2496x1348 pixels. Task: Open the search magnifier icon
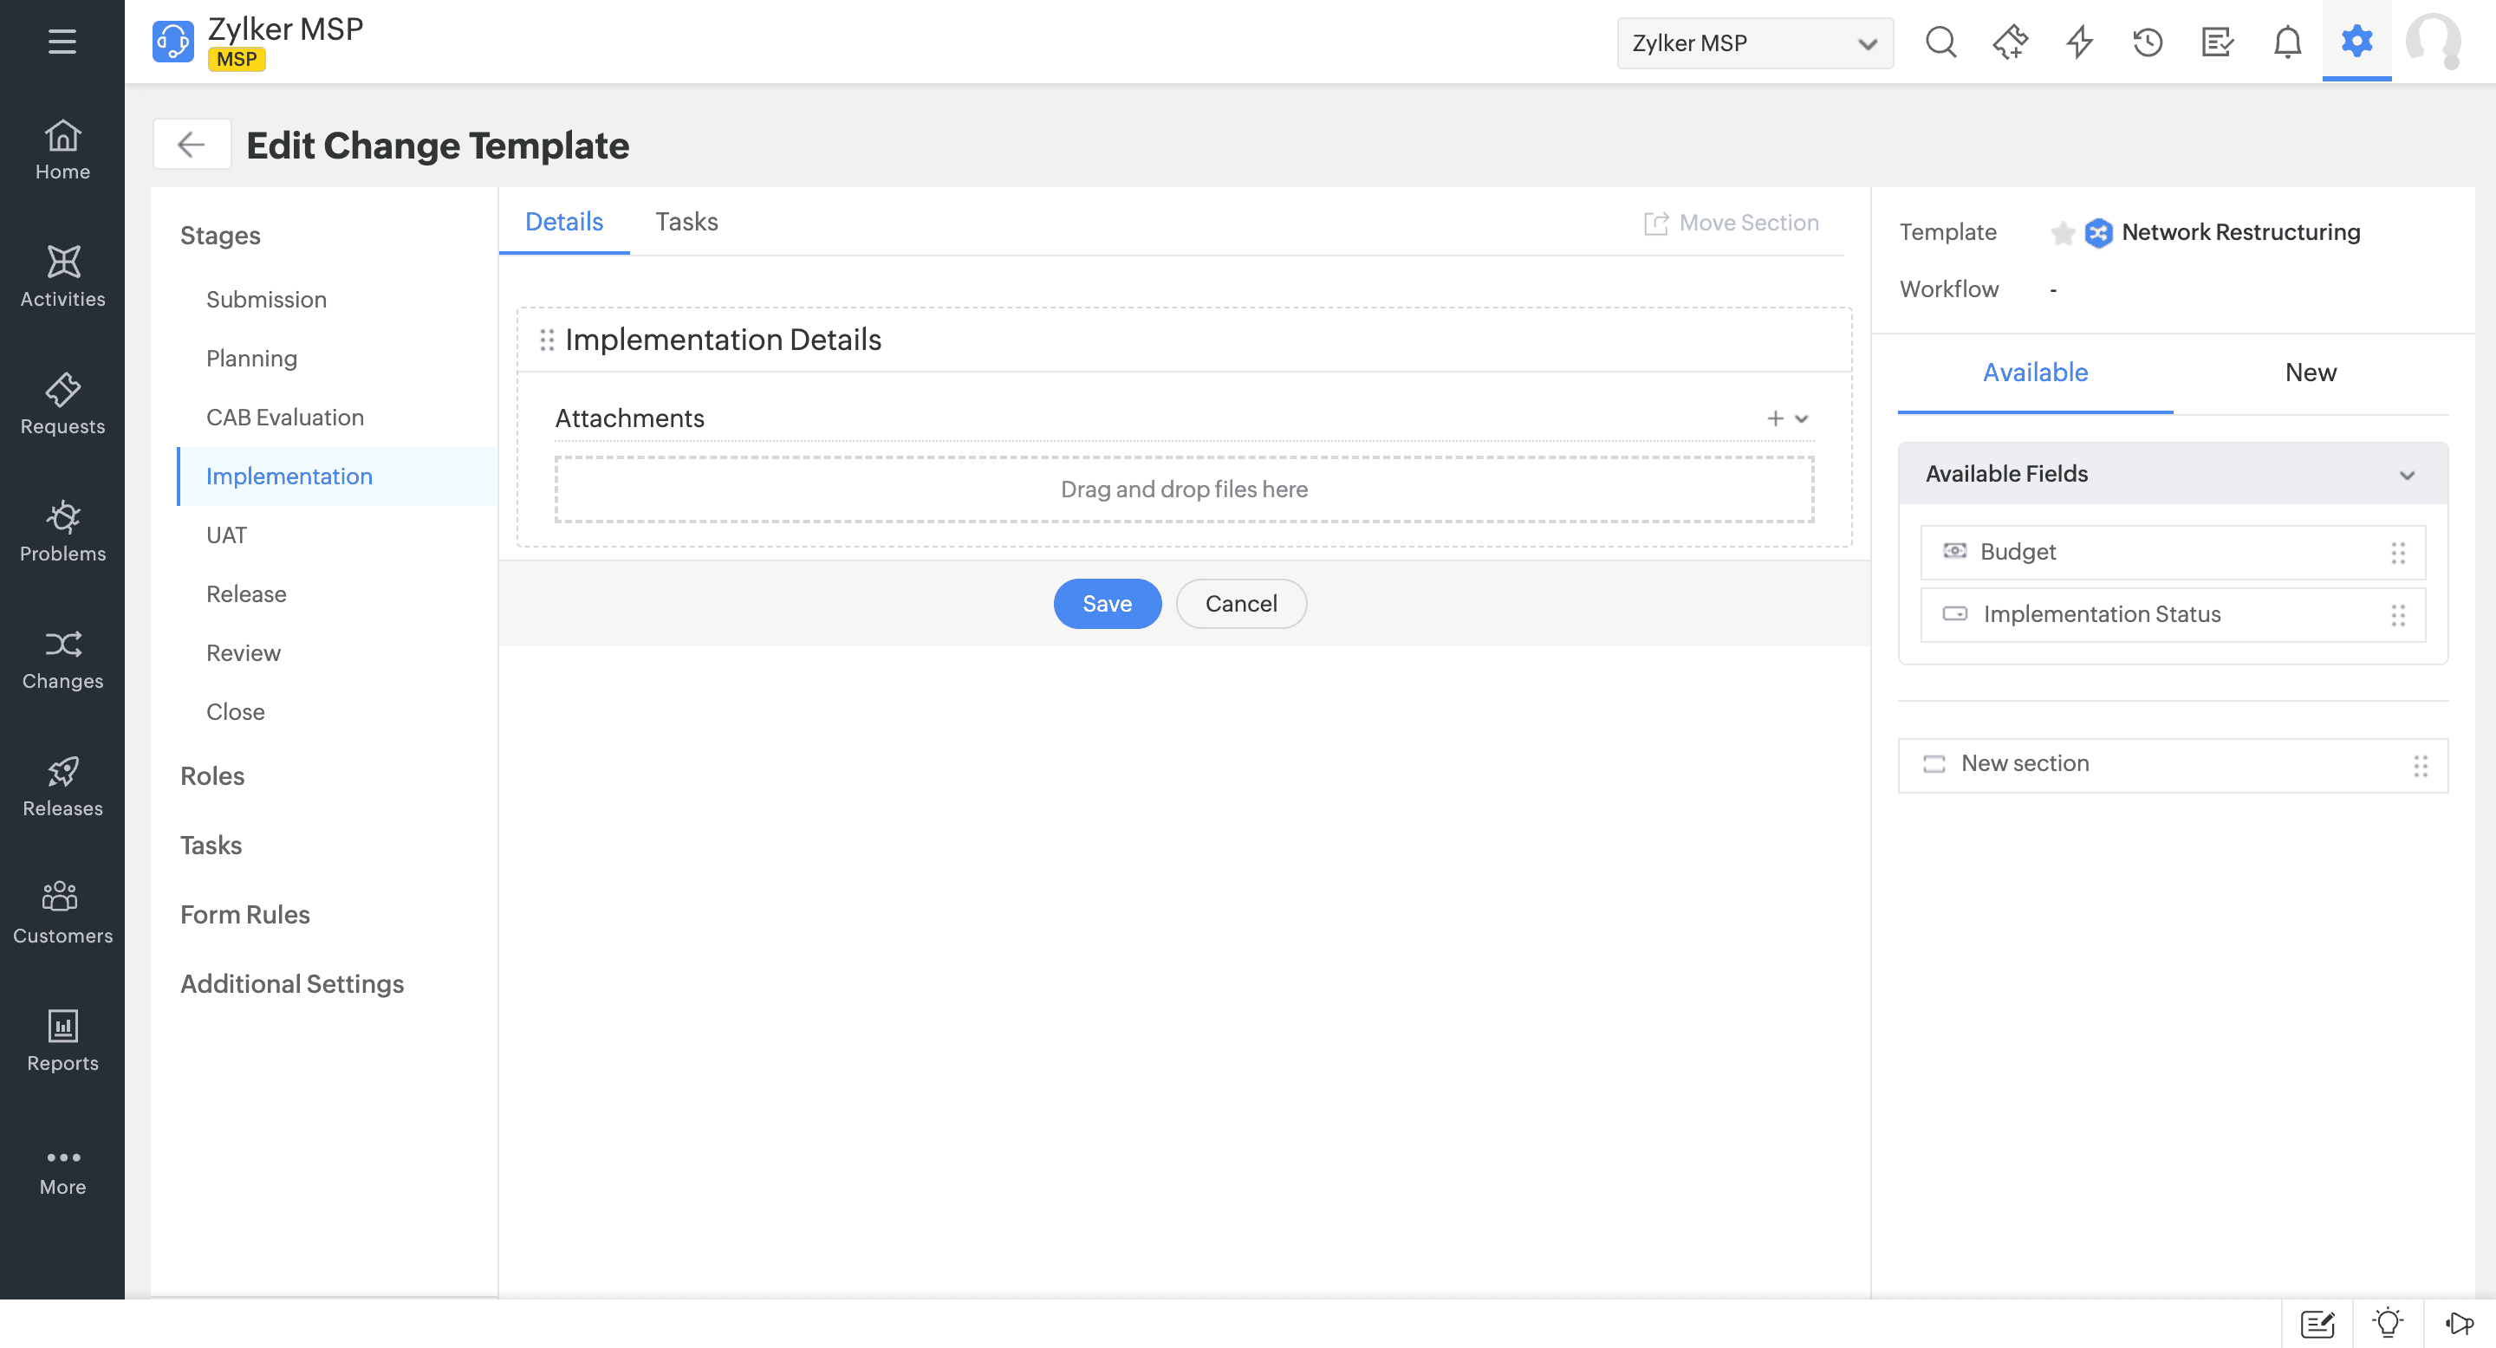point(1940,42)
